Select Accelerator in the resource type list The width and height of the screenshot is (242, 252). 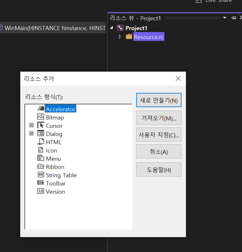point(60,109)
